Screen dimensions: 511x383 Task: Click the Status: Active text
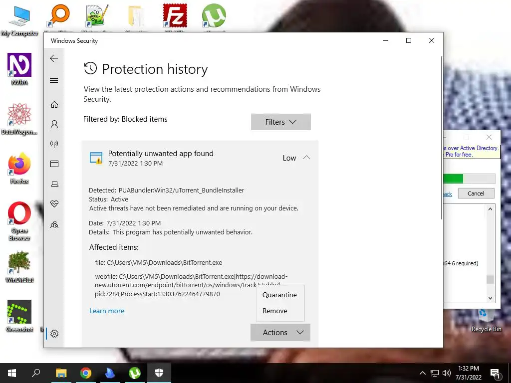108,199
